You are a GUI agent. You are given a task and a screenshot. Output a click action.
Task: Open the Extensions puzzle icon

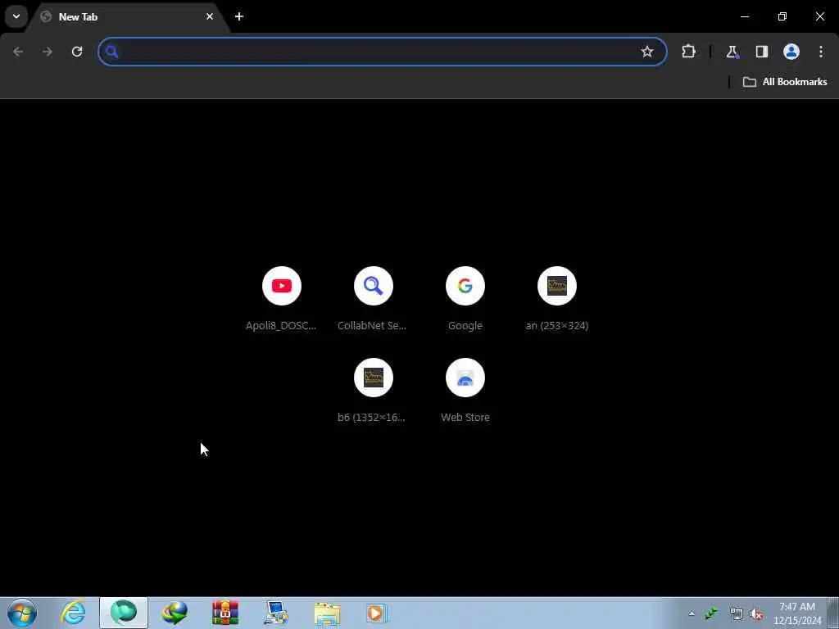(x=688, y=52)
